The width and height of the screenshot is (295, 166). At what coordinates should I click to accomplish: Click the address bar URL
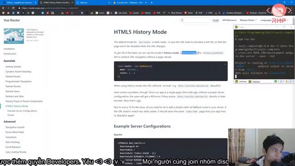[x=50, y=8]
